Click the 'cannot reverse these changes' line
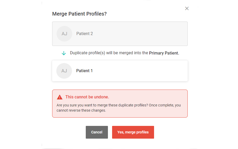The width and height of the screenshot is (238, 149). (x=81, y=110)
